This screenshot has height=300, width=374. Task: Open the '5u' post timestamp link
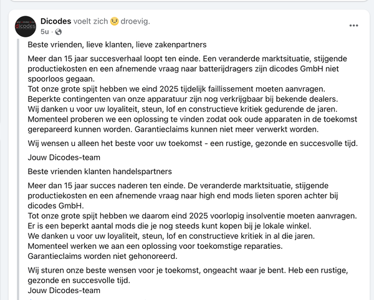tap(44, 31)
